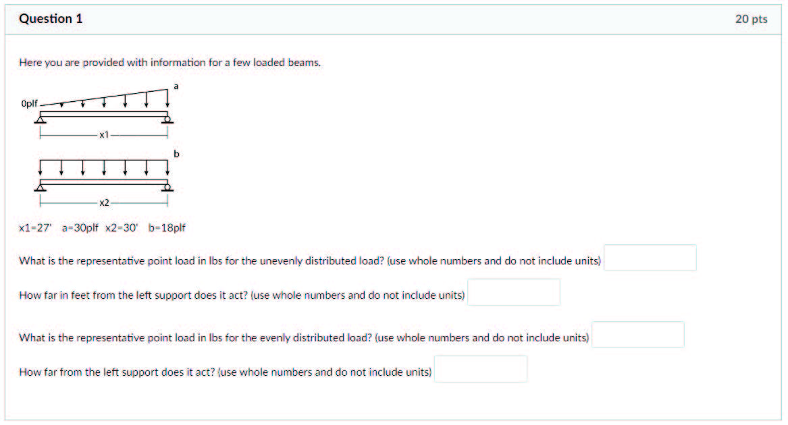Click the evenly distributed load answer box
Viewport: 788px width, 425px height.
637,335
